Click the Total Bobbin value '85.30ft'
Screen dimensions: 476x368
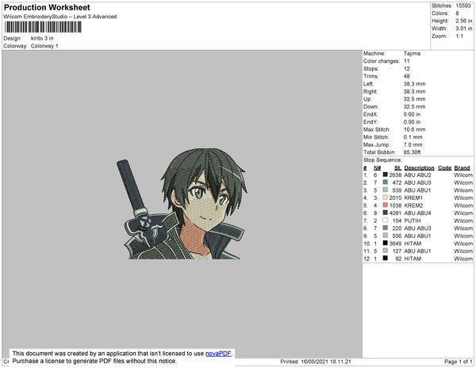(x=412, y=152)
